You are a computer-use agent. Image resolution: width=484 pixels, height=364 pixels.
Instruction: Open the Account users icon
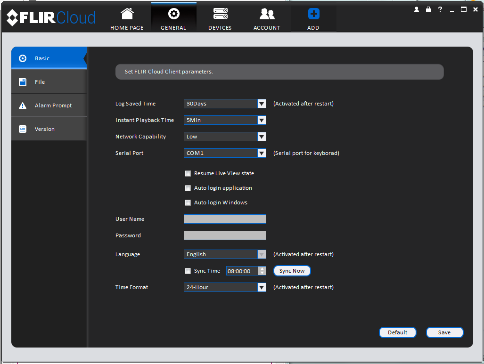click(267, 14)
